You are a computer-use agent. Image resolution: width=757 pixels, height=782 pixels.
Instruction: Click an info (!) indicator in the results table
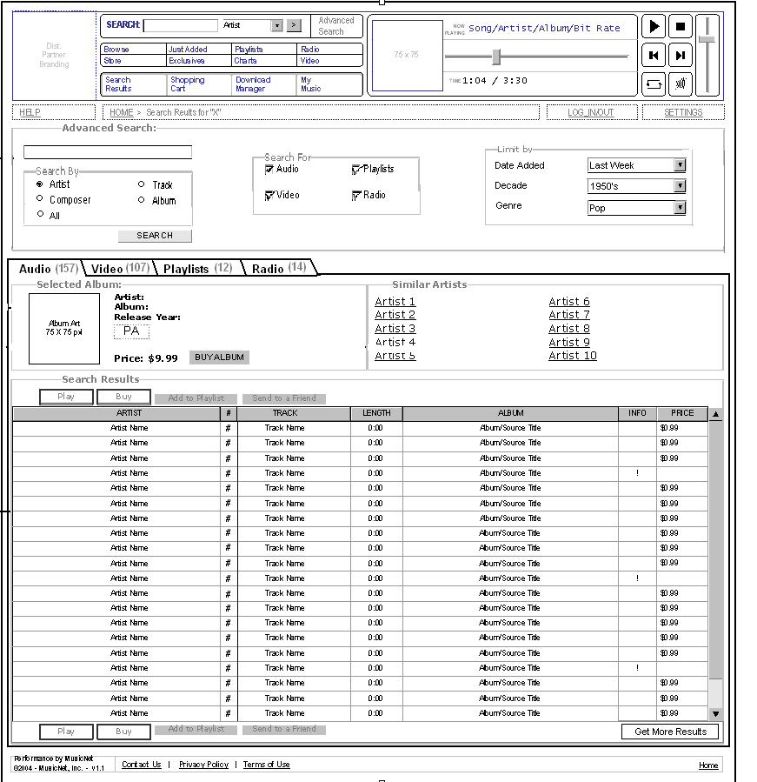637,473
